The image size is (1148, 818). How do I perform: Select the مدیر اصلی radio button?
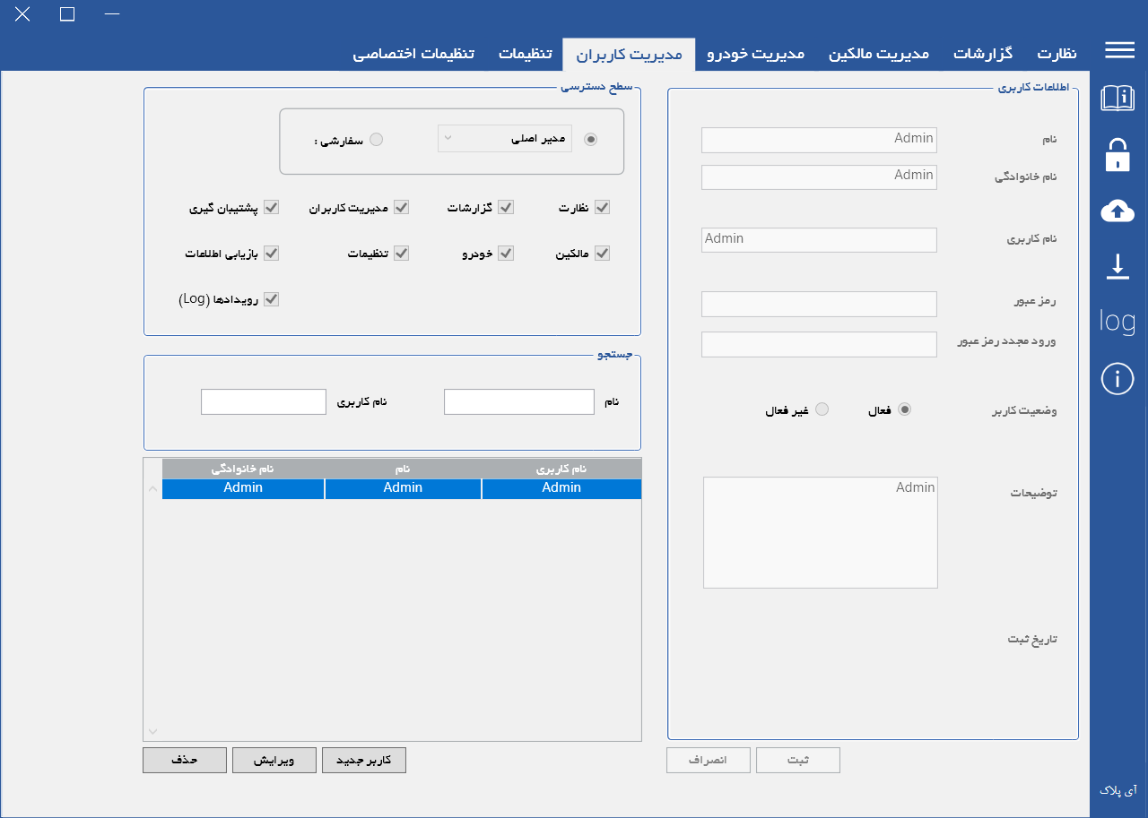coord(590,139)
